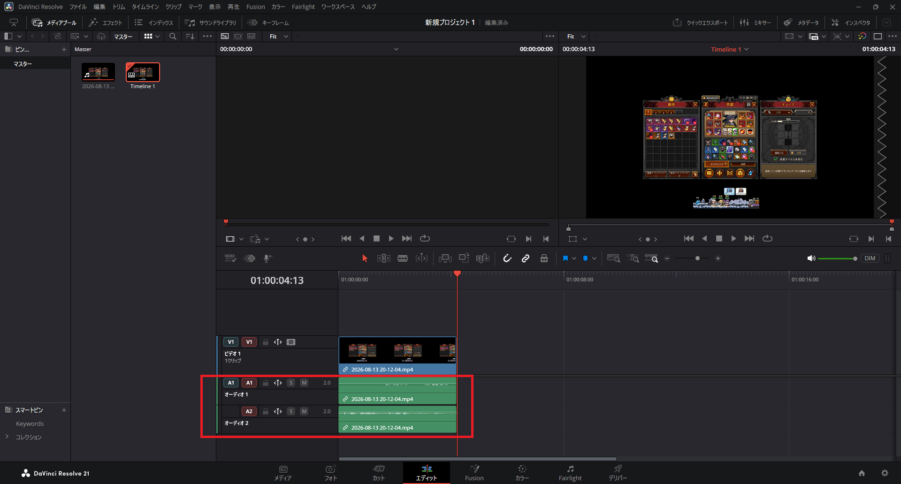The image size is (901, 484).
Task: Toggle the DIM audio button
Action: [x=870, y=258]
